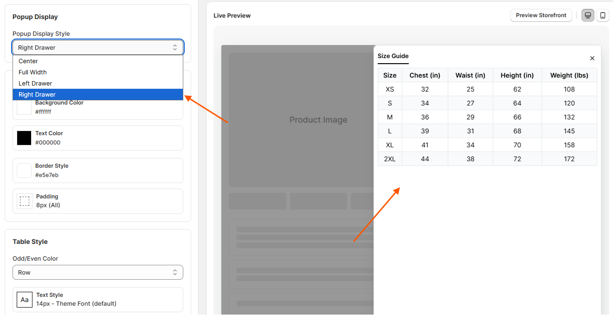Switch to desktop preview icon
This screenshot has height=315, width=613.
[x=588, y=15]
